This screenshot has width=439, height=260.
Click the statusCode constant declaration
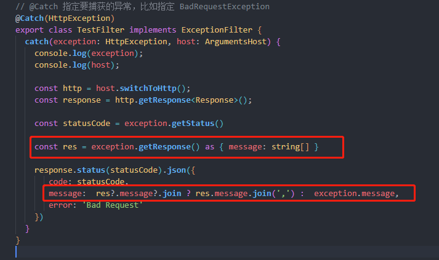[87, 124]
